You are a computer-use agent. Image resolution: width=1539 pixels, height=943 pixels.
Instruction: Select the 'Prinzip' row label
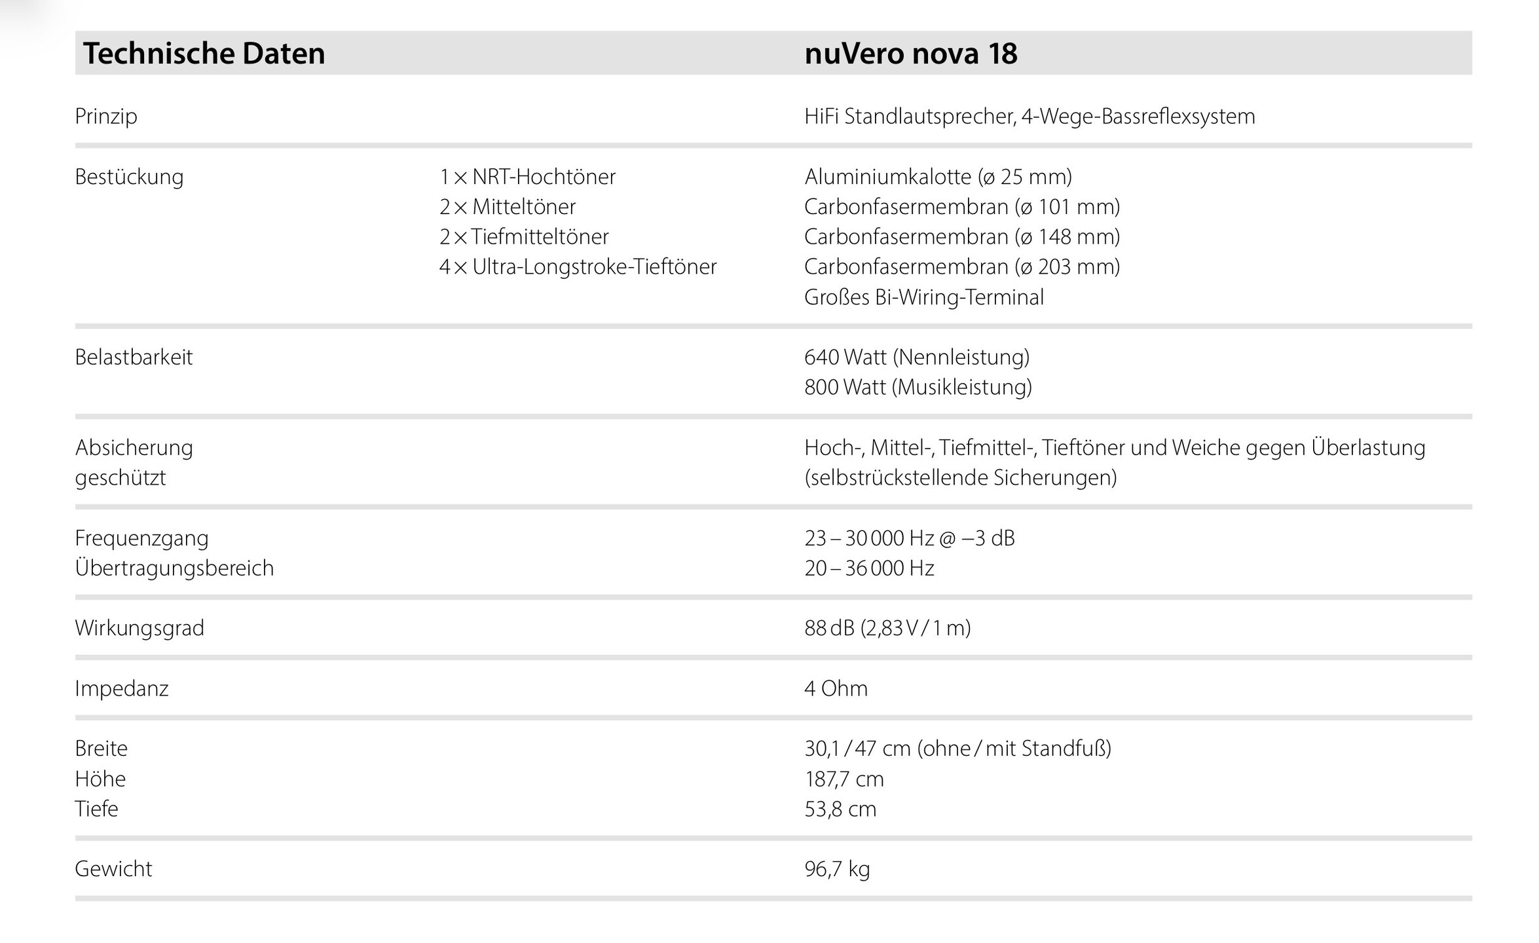click(106, 116)
